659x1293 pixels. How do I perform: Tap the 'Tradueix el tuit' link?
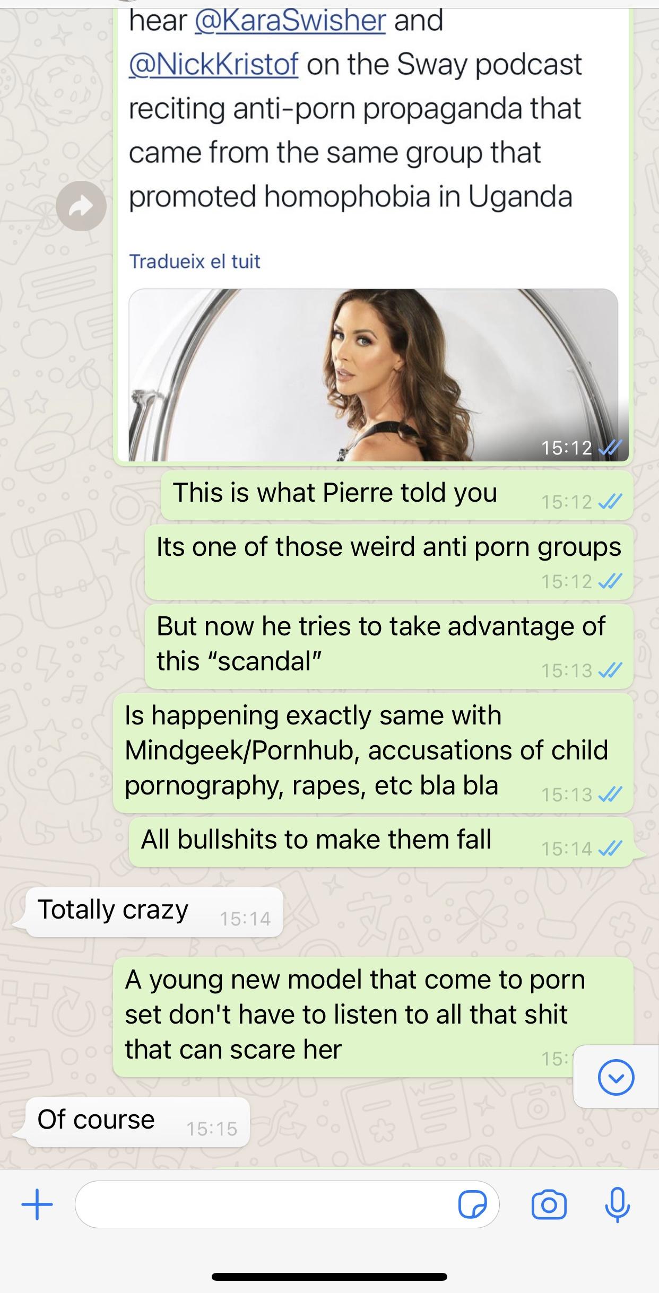point(194,261)
